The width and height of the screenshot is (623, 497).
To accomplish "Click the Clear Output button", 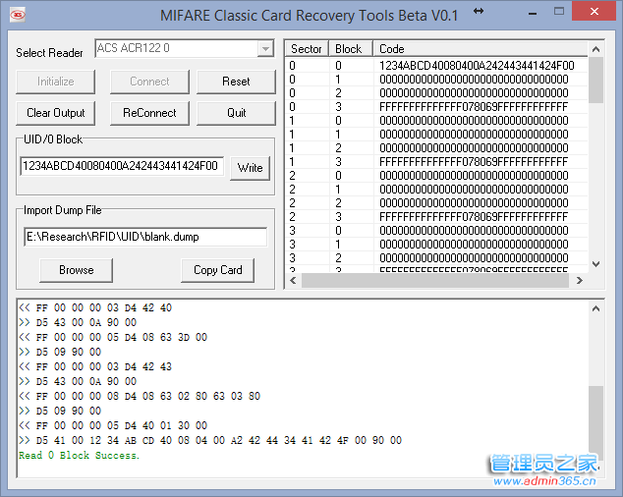I will coord(56,113).
